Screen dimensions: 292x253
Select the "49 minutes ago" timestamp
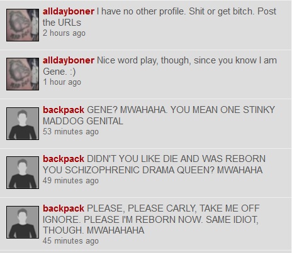70,181
